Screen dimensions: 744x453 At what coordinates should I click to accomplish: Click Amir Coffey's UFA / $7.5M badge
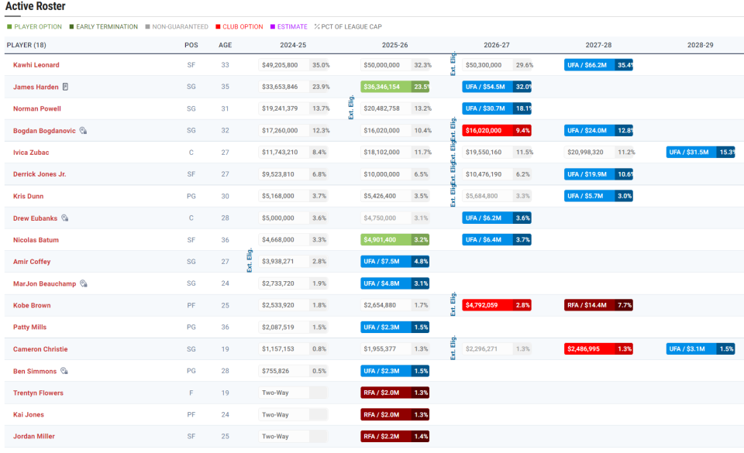394,262
